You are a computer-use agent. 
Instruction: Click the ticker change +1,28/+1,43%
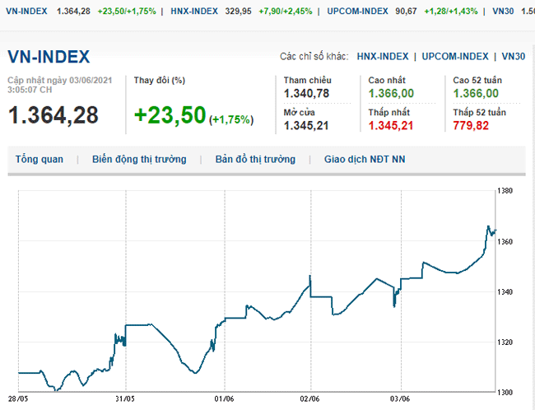point(451,12)
